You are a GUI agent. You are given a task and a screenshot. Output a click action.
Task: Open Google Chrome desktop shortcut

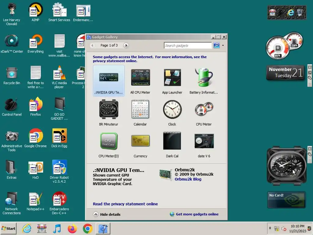point(35,139)
